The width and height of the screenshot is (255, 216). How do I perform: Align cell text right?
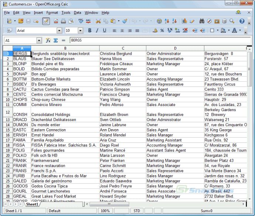tap(130, 31)
